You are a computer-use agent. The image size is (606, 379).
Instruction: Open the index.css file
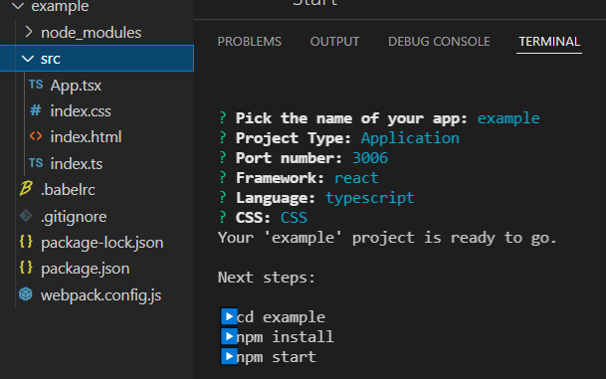[x=81, y=111]
